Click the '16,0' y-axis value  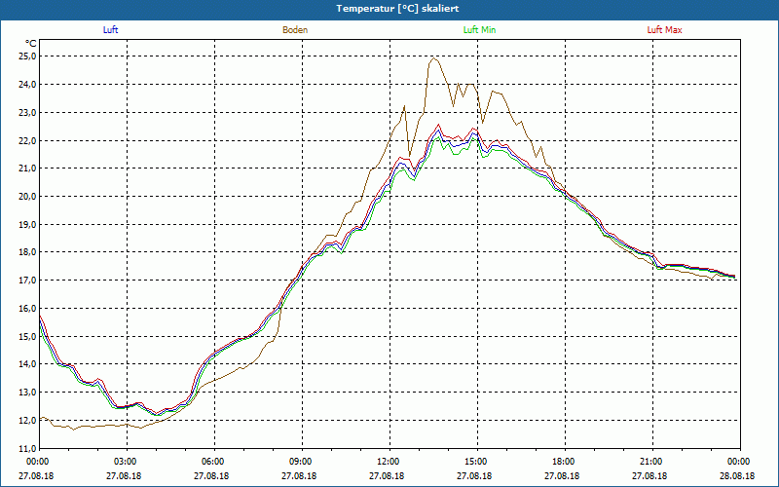coord(27,309)
